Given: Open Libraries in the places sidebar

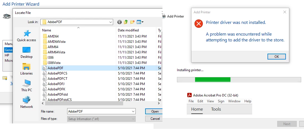Looking at the screenshot, I should click(x=26, y=69).
